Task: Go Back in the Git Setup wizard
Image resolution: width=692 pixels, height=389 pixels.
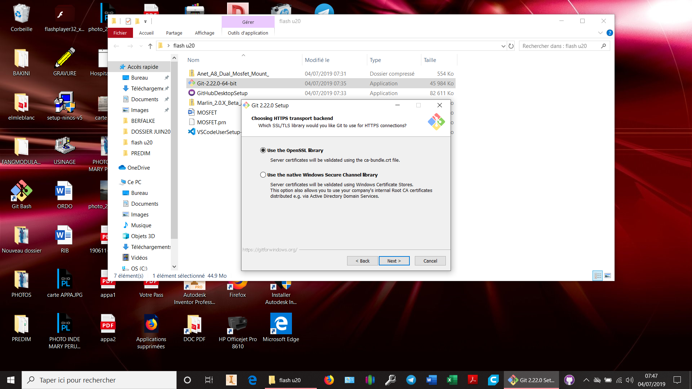Action: (x=362, y=261)
